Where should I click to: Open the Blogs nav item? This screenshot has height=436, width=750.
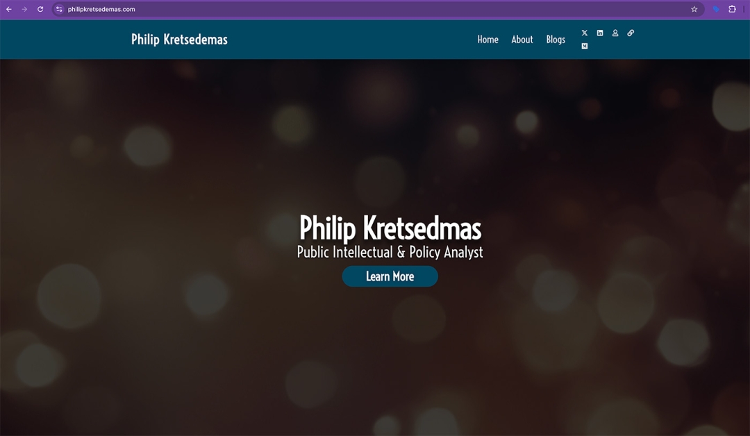click(x=556, y=40)
